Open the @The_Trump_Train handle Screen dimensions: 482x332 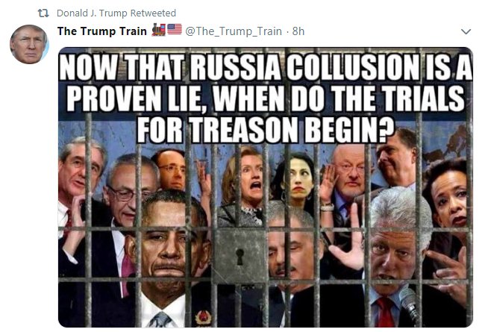[x=234, y=31]
